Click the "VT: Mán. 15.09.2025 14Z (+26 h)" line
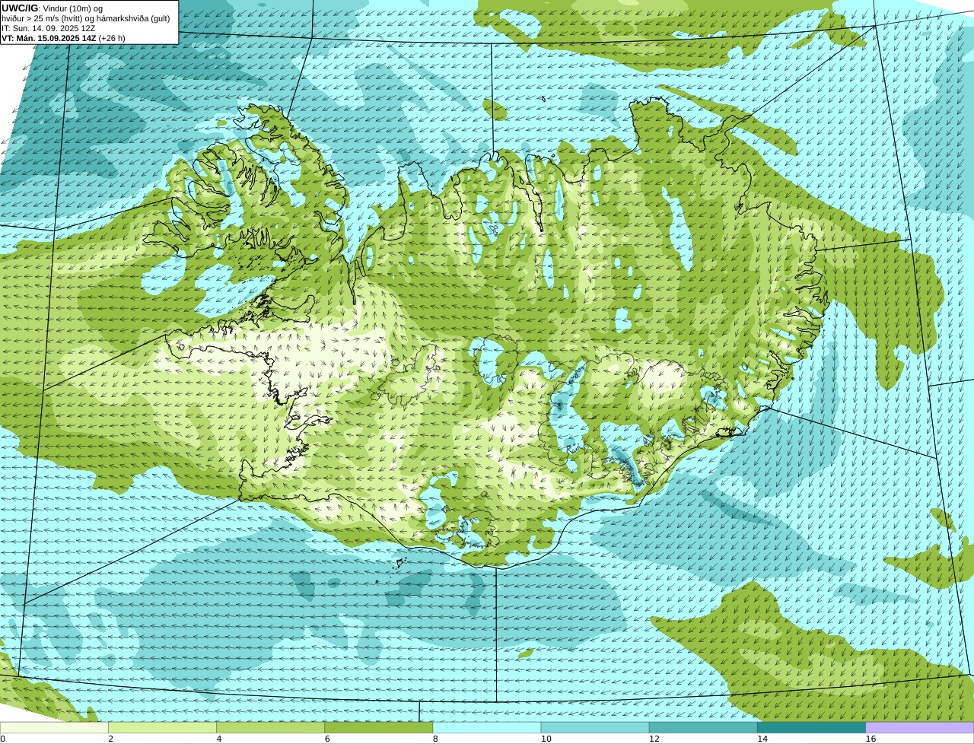This screenshot has width=974, height=744. tap(63, 38)
